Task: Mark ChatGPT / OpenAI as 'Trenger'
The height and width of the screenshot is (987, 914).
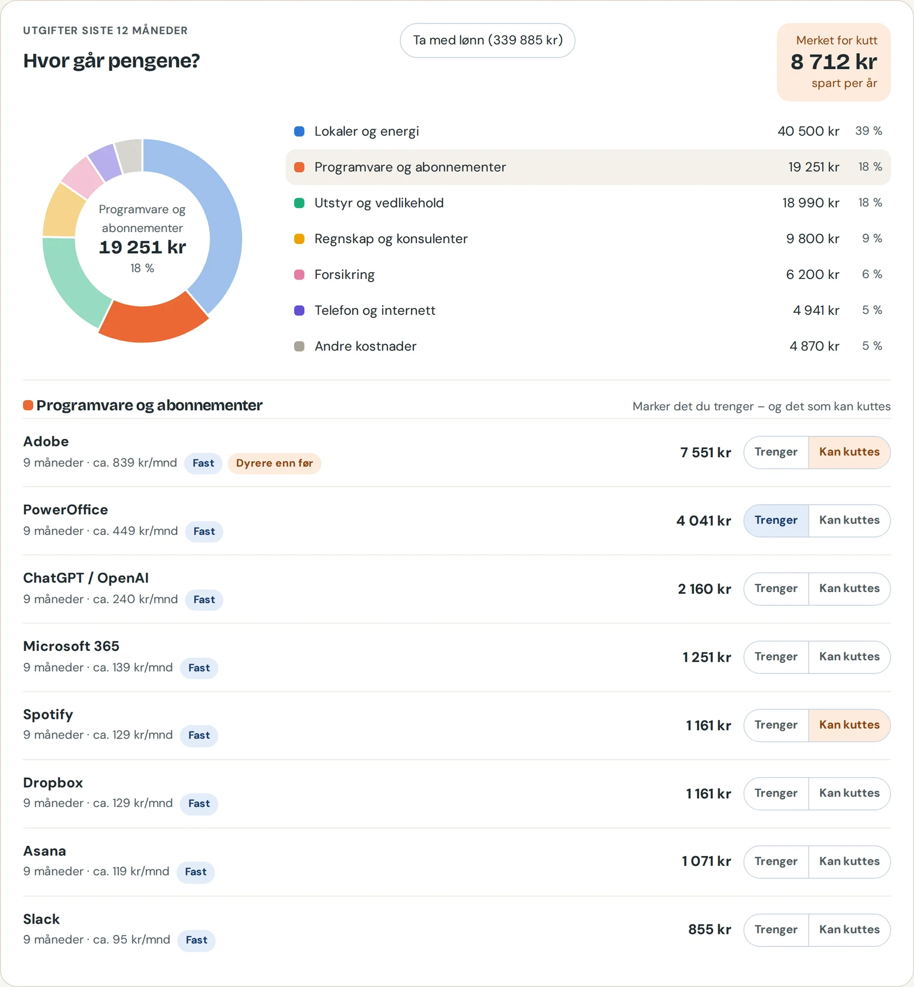Action: pyautogui.click(x=776, y=589)
